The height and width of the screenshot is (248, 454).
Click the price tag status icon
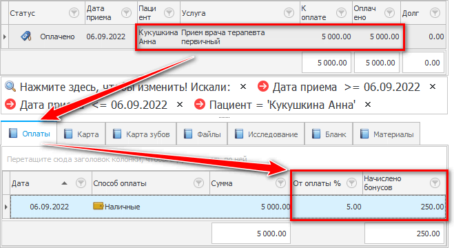pyautogui.click(x=26, y=37)
